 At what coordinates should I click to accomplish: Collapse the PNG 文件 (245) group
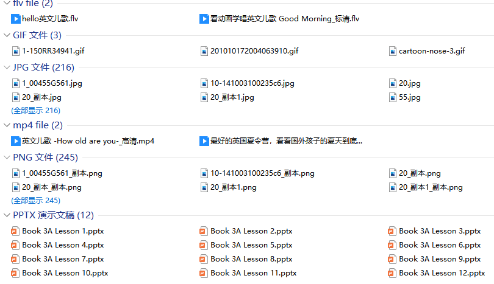[x=7, y=158]
